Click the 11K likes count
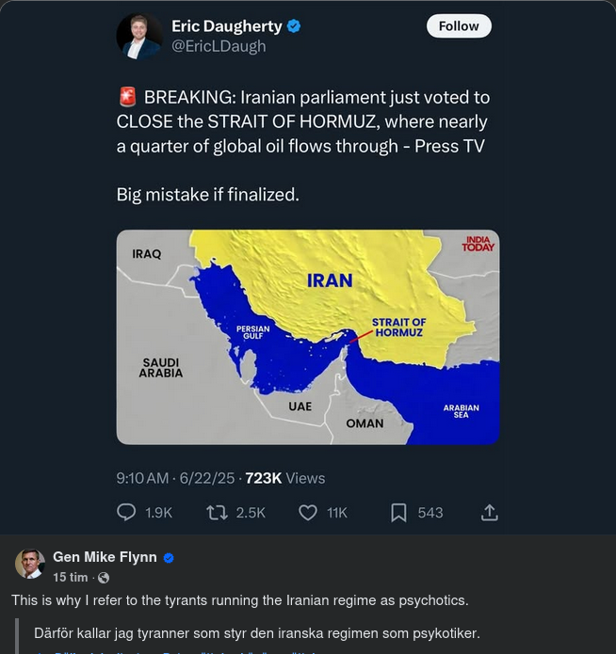Viewport: 616px width, 654px height. point(337,512)
